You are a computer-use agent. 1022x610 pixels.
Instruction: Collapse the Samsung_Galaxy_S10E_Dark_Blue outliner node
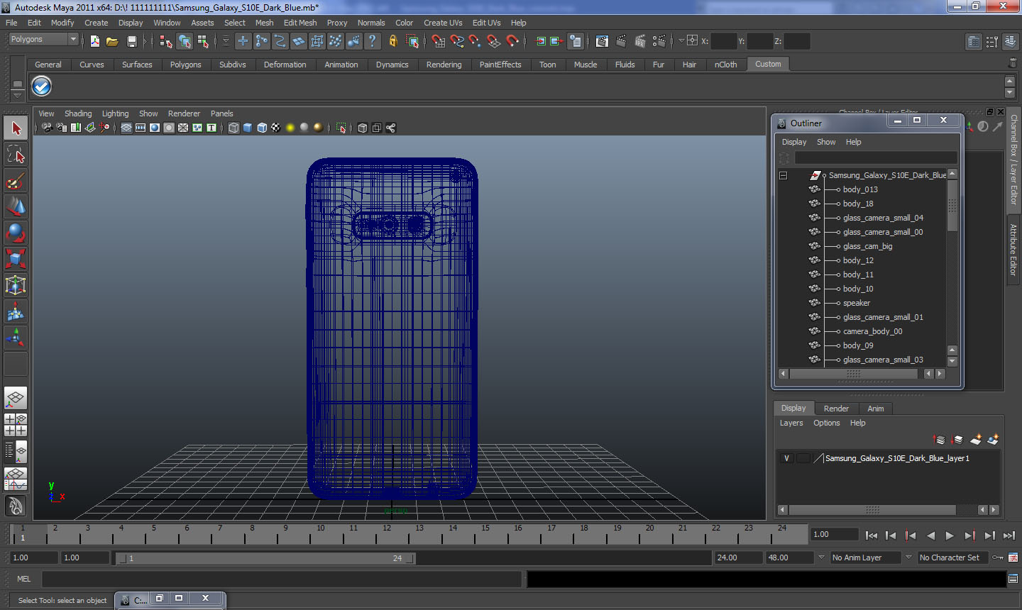click(784, 175)
